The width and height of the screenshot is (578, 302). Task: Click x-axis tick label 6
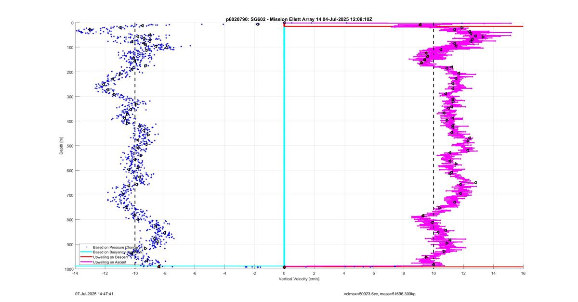pos(374,273)
